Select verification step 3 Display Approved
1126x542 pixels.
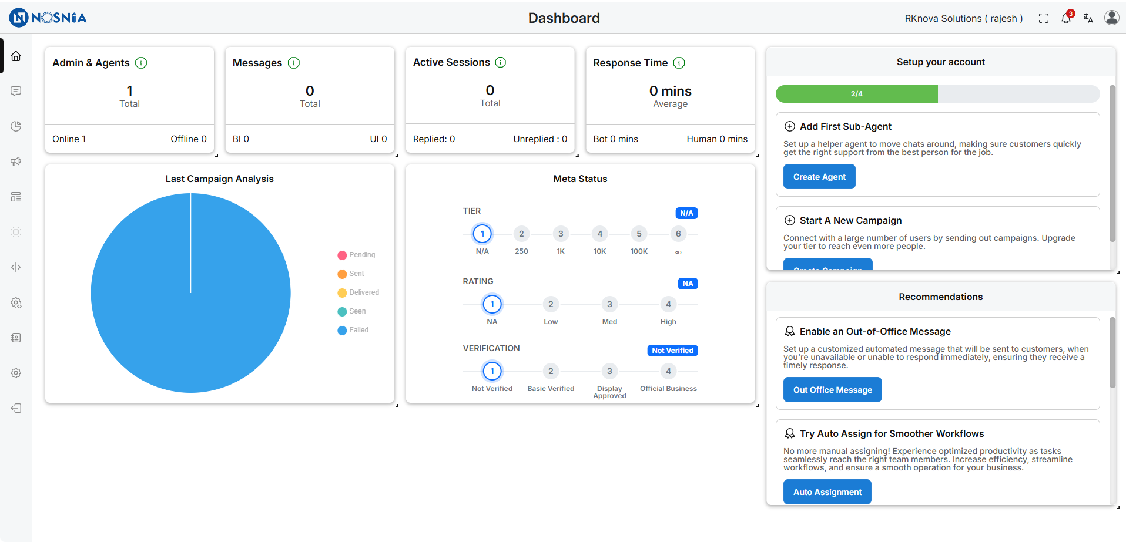(609, 371)
